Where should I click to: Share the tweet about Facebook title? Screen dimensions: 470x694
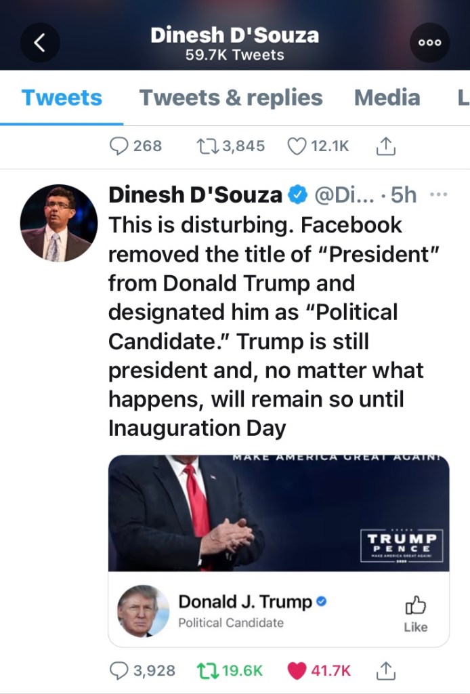(x=385, y=671)
